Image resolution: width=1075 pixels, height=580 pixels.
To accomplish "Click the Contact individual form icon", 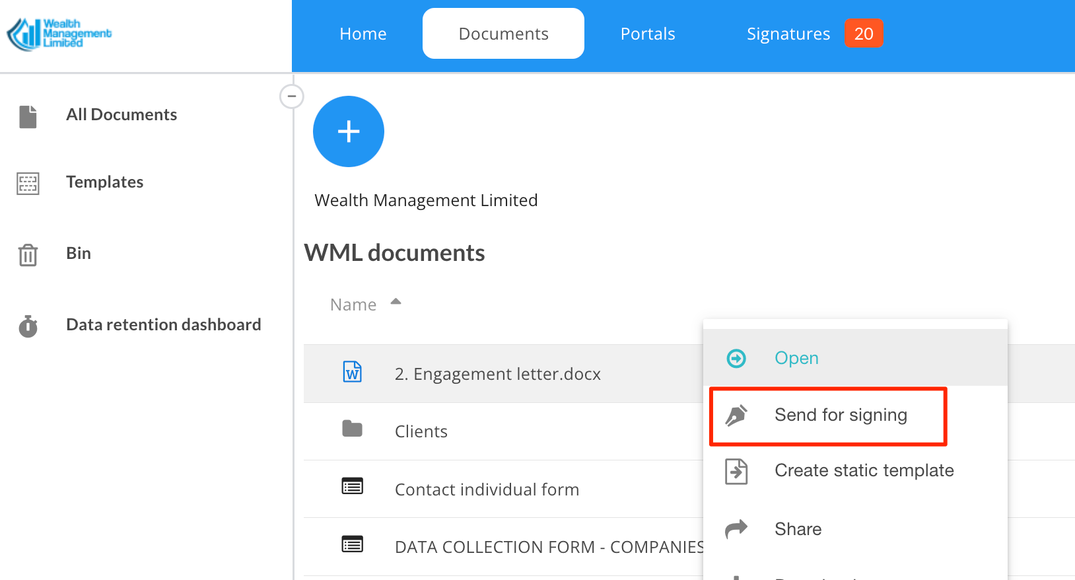I will [x=352, y=487].
